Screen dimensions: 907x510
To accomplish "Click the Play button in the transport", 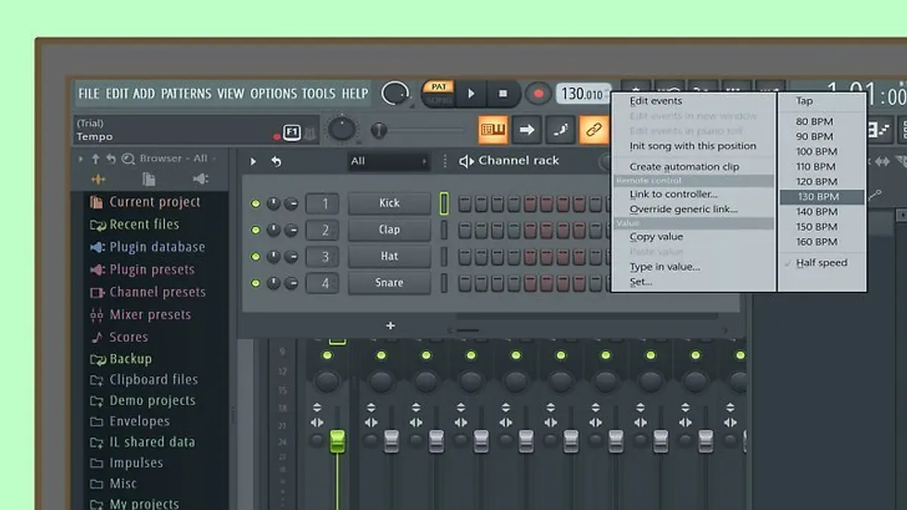I will [471, 94].
